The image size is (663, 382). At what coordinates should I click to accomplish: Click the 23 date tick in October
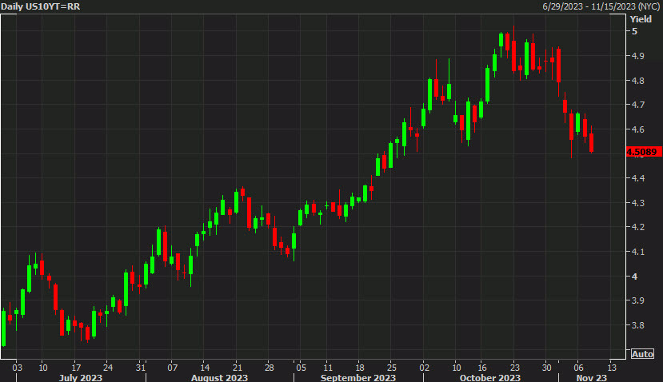click(514, 367)
